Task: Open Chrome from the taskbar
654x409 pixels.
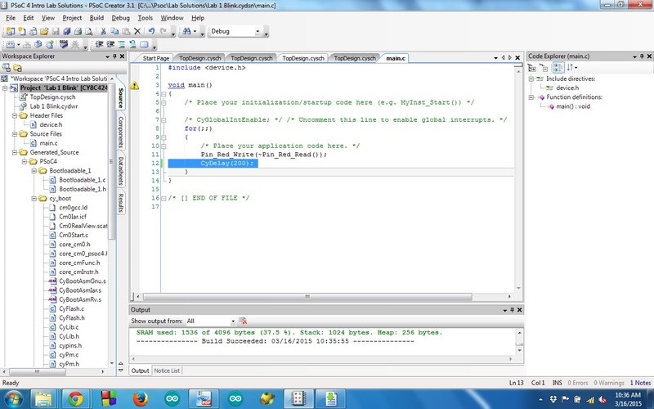Action: [75, 399]
